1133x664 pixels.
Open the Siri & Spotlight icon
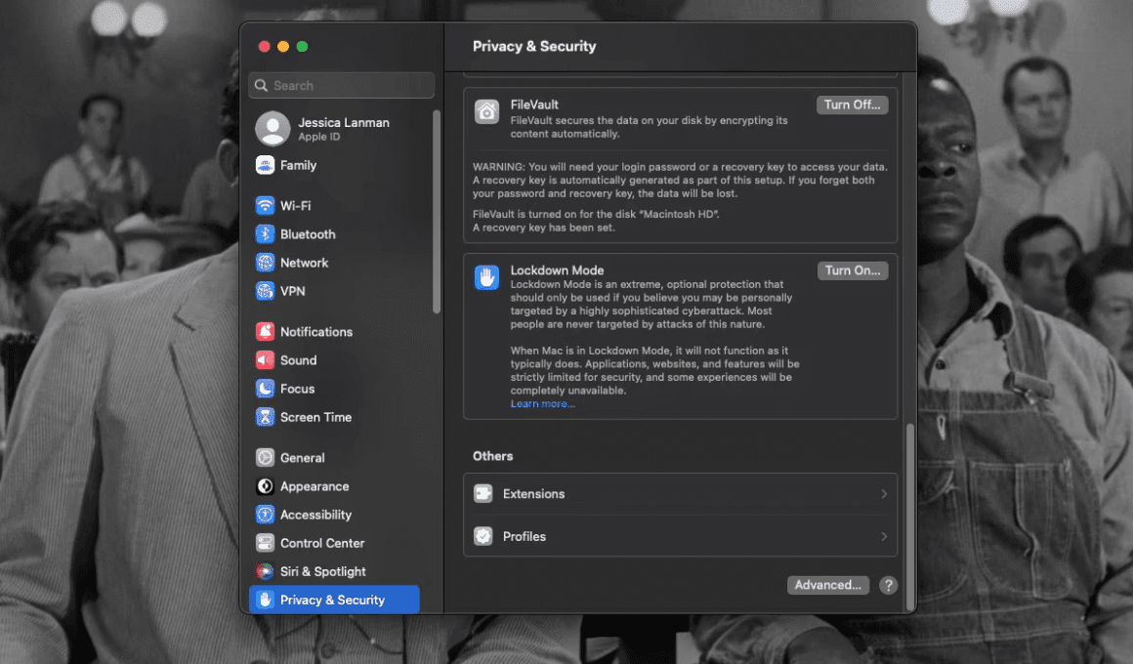click(266, 571)
